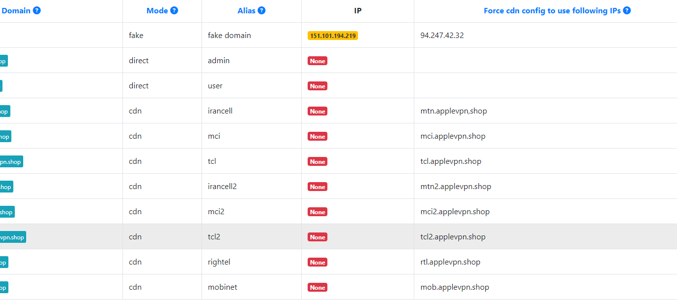Viewport: 677px width, 307px height.
Task: Click the None badge in the tcl row
Action: [x=318, y=161]
